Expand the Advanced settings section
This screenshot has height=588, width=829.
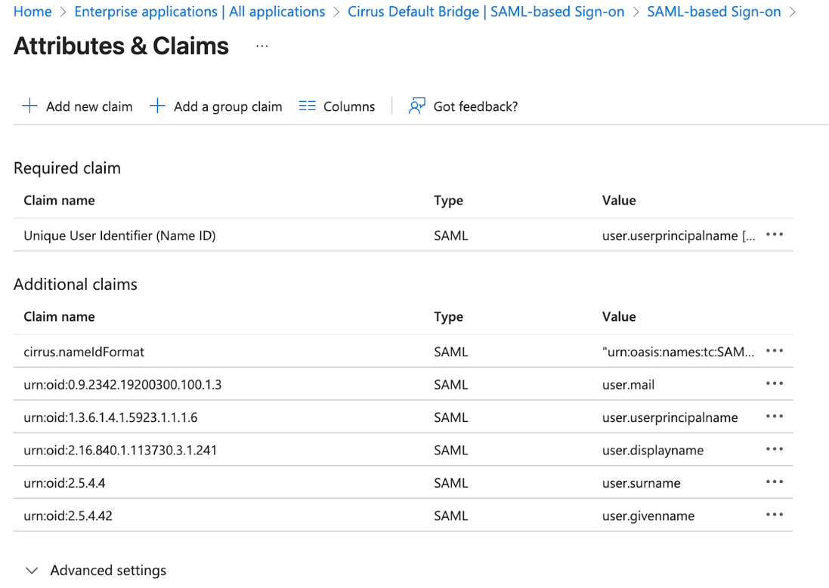pyautogui.click(x=32, y=571)
